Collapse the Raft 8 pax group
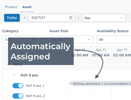 [x=14, y=75]
